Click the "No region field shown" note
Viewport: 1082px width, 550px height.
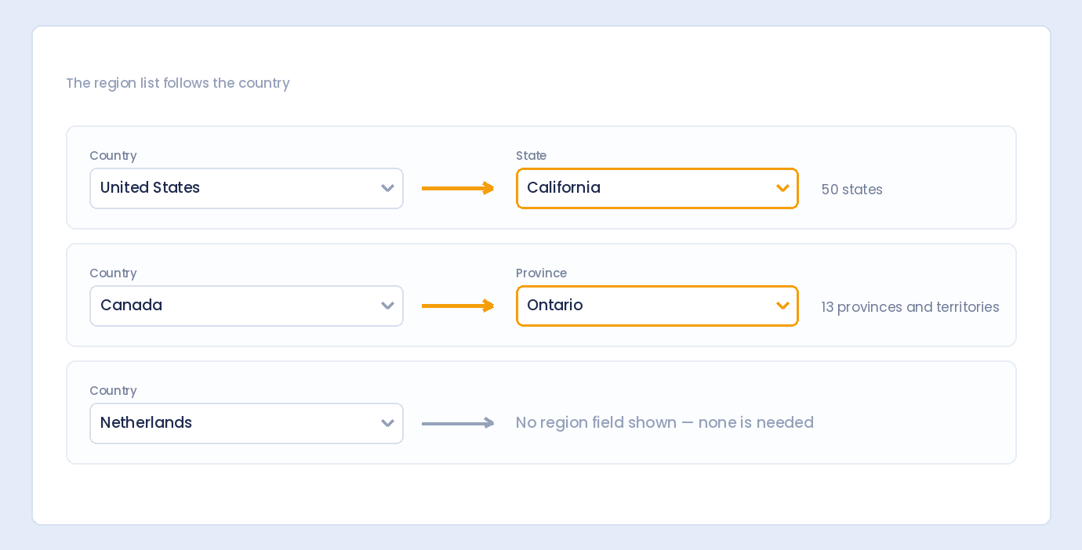pos(665,423)
